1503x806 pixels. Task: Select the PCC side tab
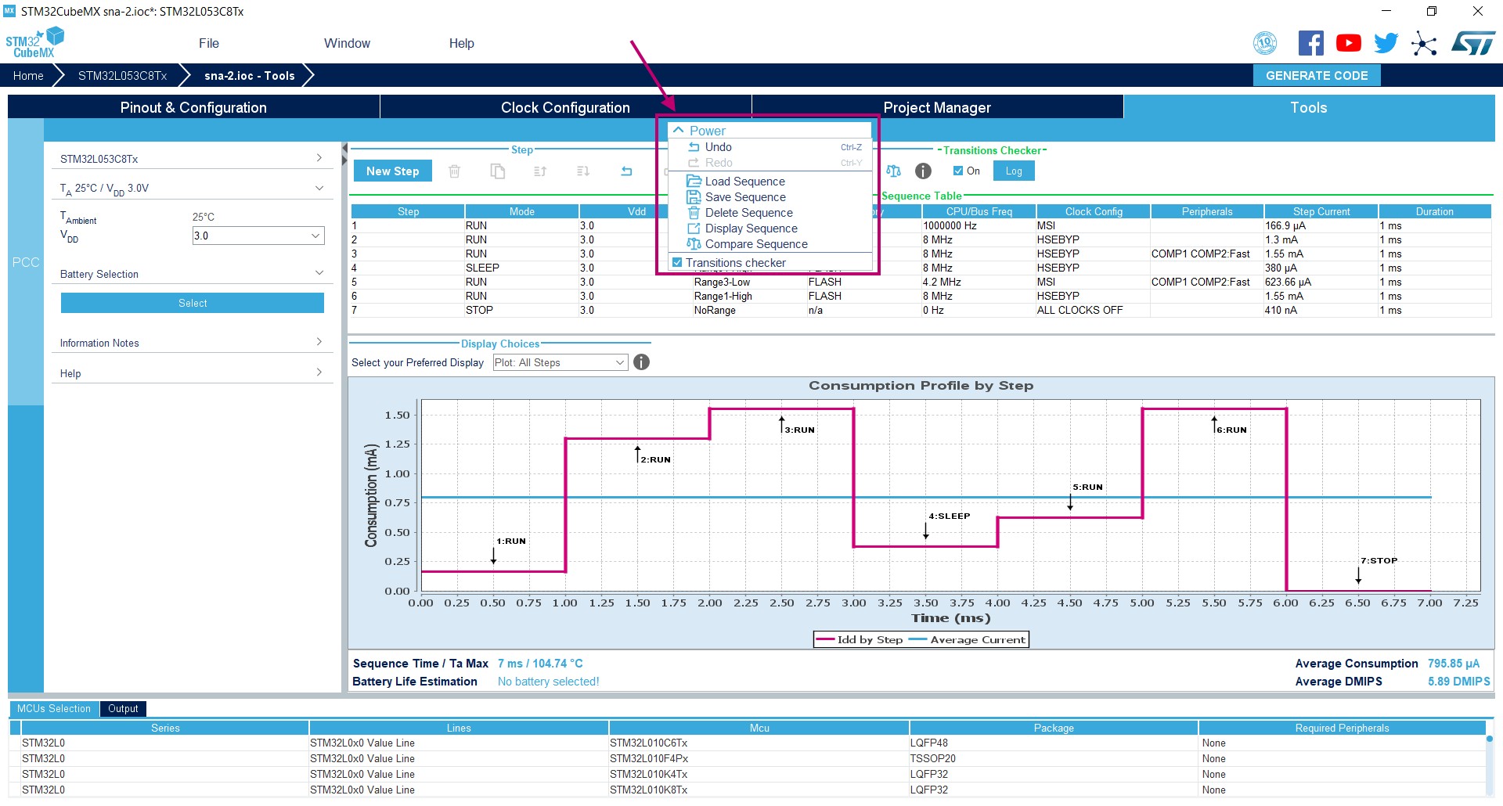(x=26, y=262)
